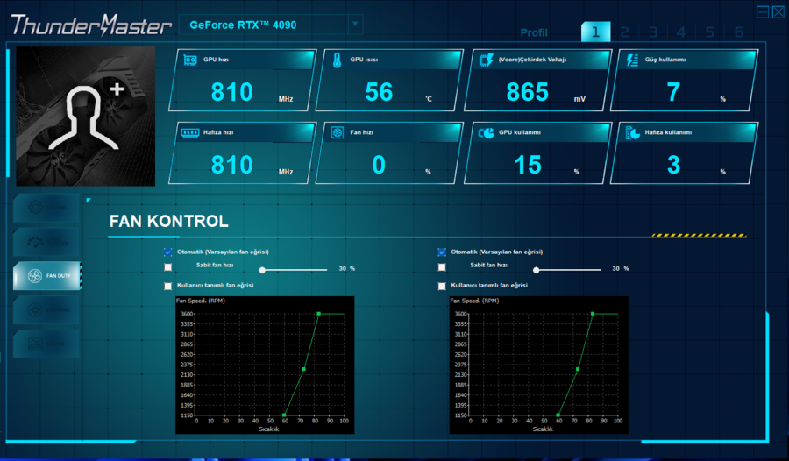Click the Fan hızı value 0
This screenshot has width=789, height=461.
[379, 165]
